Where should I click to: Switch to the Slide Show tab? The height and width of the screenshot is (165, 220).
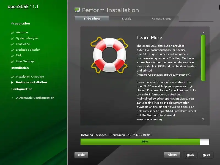coord(92,18)
